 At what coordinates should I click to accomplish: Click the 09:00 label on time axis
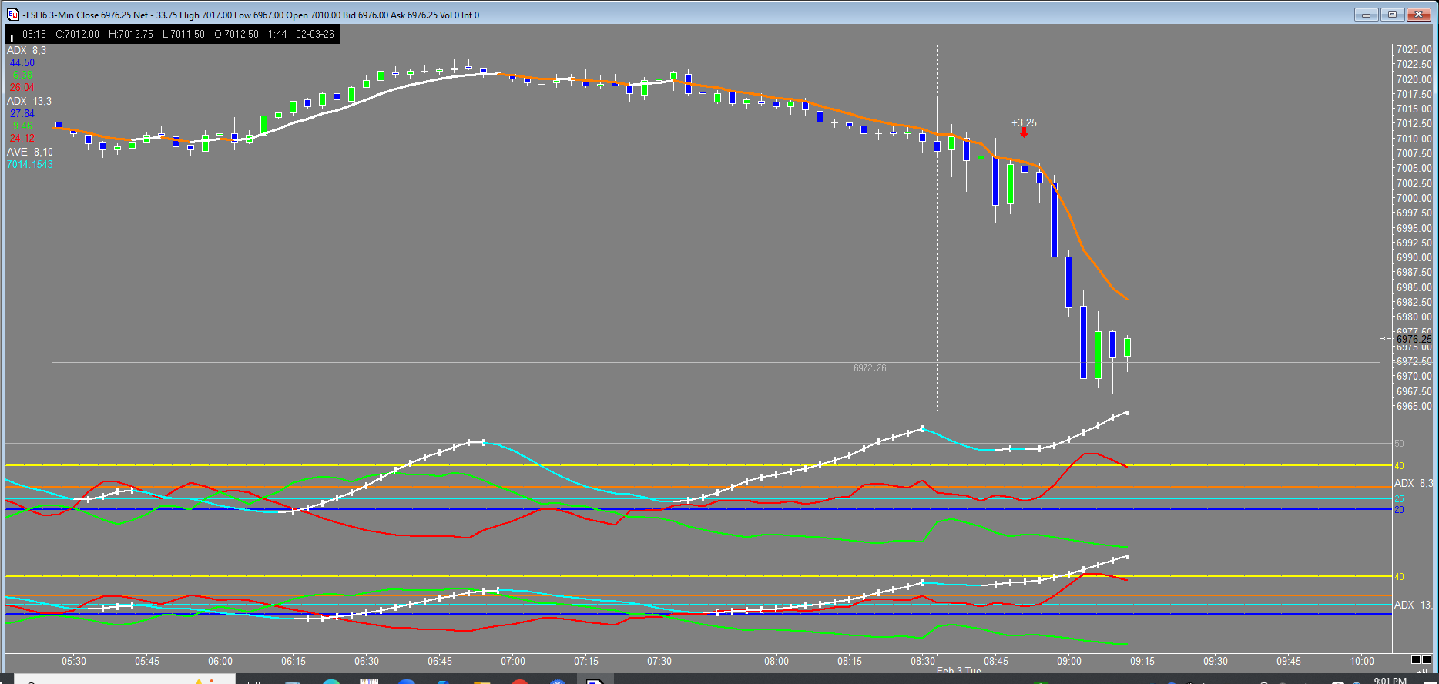point(1068,661)
